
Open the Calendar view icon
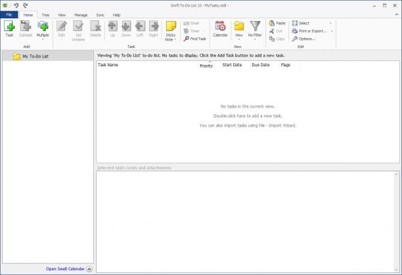coord(220,26)
